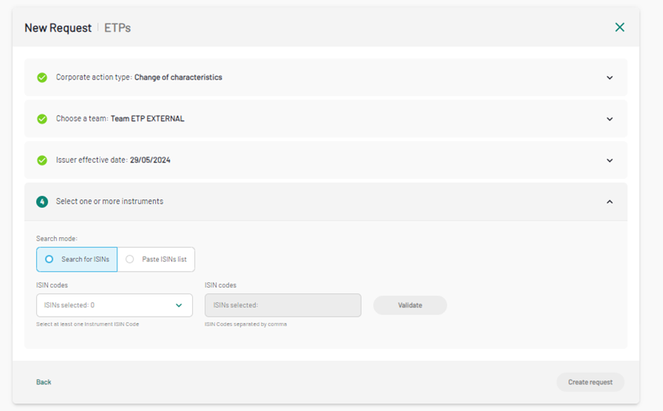
Task: Collapse the Select instruments section chevron
Action: coord(609,202)
